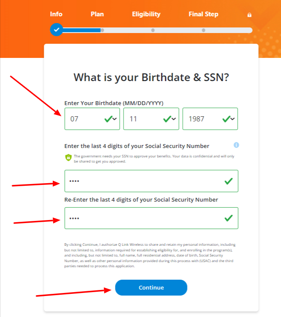Select the Eligibility step label
This screenshot has height=317, width=281.
146,14
